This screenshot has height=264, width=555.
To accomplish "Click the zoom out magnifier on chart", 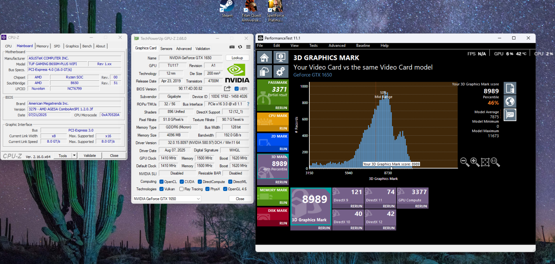I will click(x=464, y=162).
